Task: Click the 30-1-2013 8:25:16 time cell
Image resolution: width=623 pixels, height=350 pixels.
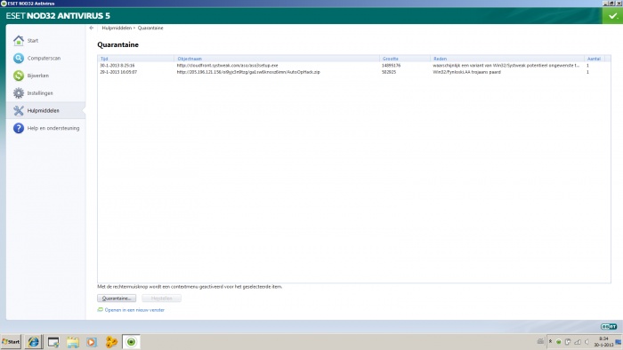Action: coord(117,66)
